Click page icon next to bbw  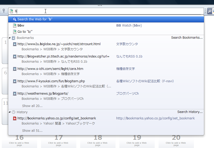15,25
